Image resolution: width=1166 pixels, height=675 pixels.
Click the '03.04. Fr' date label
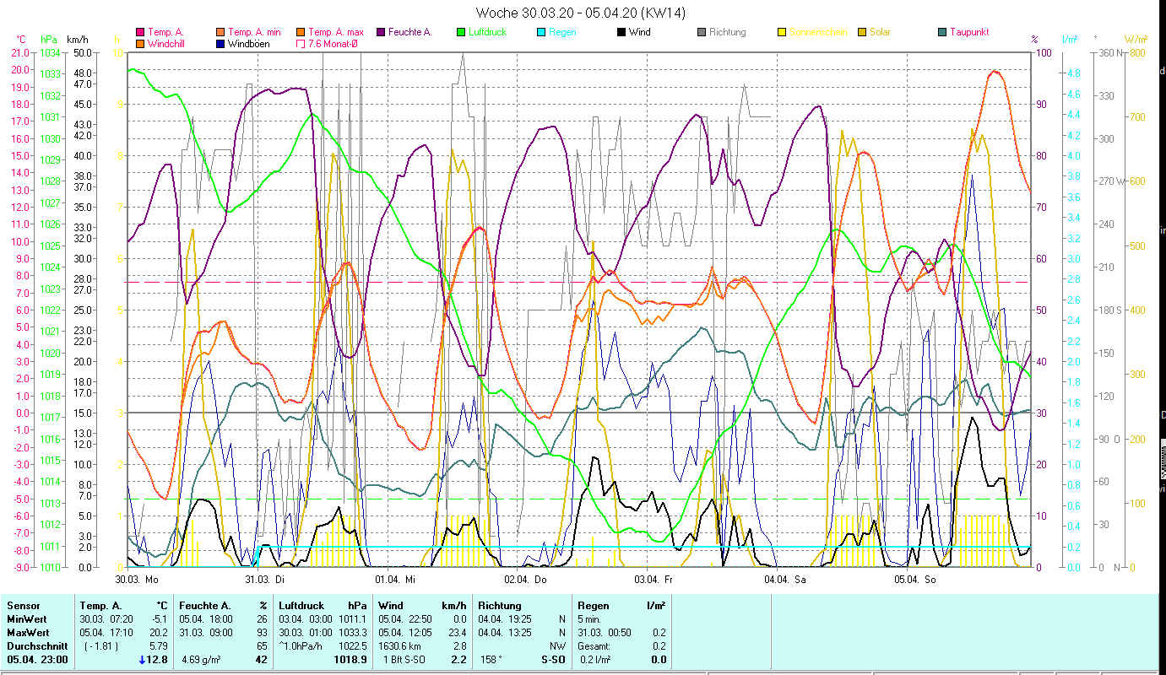pos(655,579)
